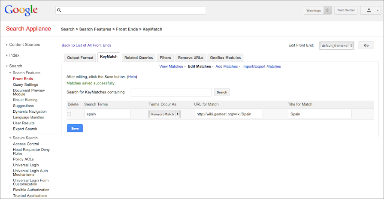The image size is (384, 199).
Task: Open Policy ACLs
Action: point(23,159)
